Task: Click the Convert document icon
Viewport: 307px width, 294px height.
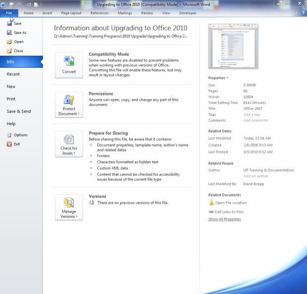Action: coord(69,61)
